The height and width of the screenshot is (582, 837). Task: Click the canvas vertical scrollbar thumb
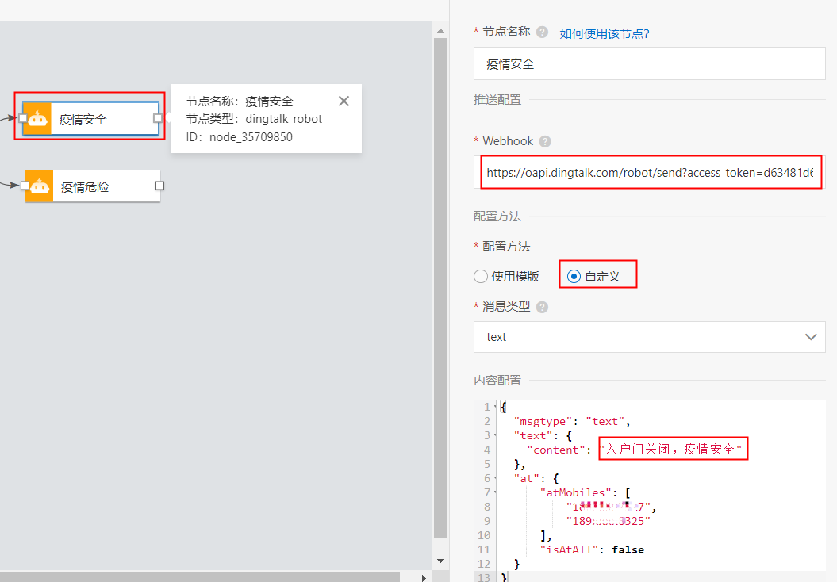[440, 288]
